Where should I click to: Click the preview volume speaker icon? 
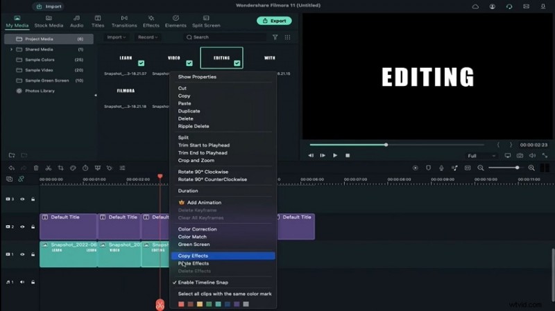click(x=532, y=155)
